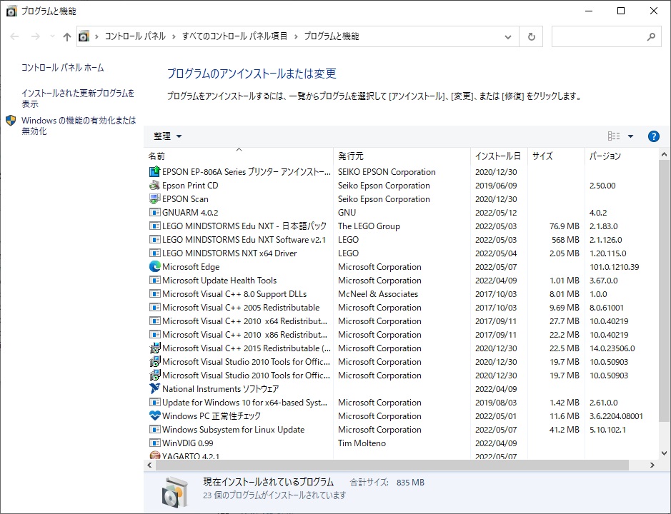The image size is (671, 514).
Task: Click the forward navigation arrow
Action: coord(36,37)
